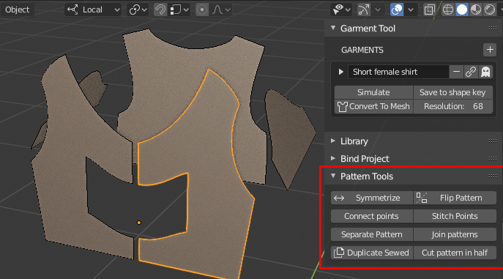Edit the Short female shirt name field
The height and width of the screenshot is (279, 503).
click(x=398, y=72)
